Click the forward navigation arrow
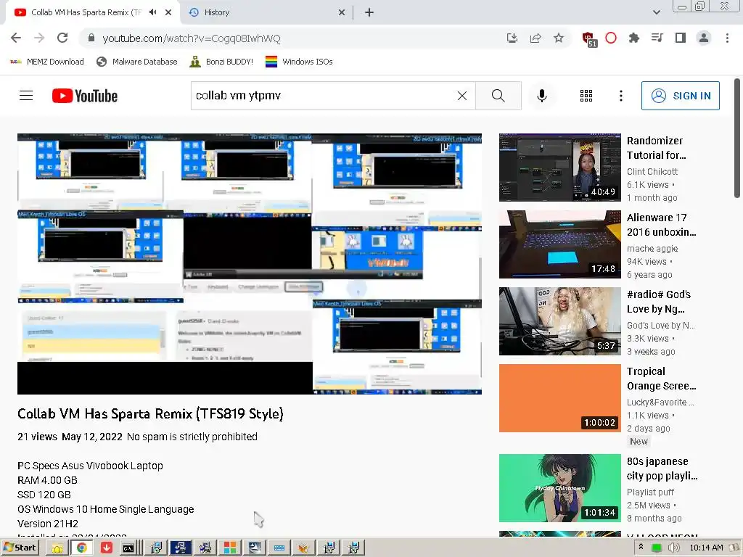 pyautogui.click(x=39, y=38)
